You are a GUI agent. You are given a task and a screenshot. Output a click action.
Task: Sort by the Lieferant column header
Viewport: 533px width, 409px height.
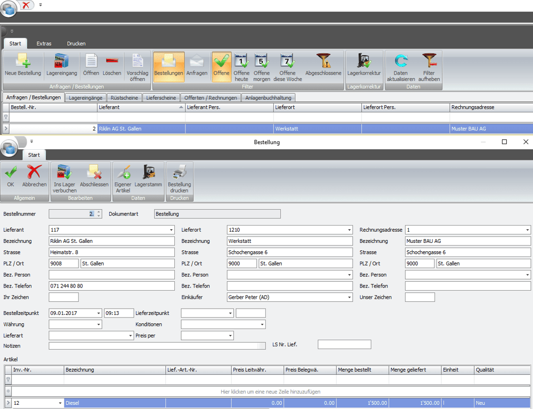[141, 107]
